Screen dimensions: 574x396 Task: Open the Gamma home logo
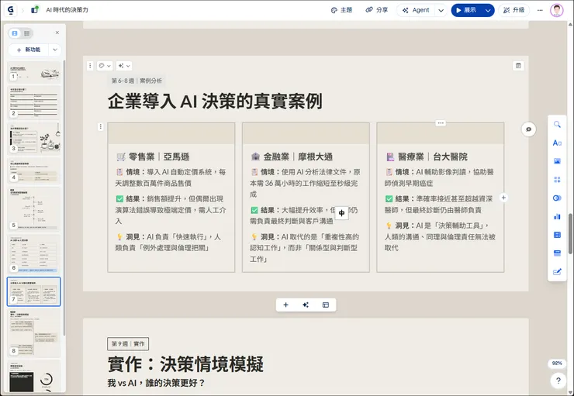pyautogui.click(x=11, y=10)
